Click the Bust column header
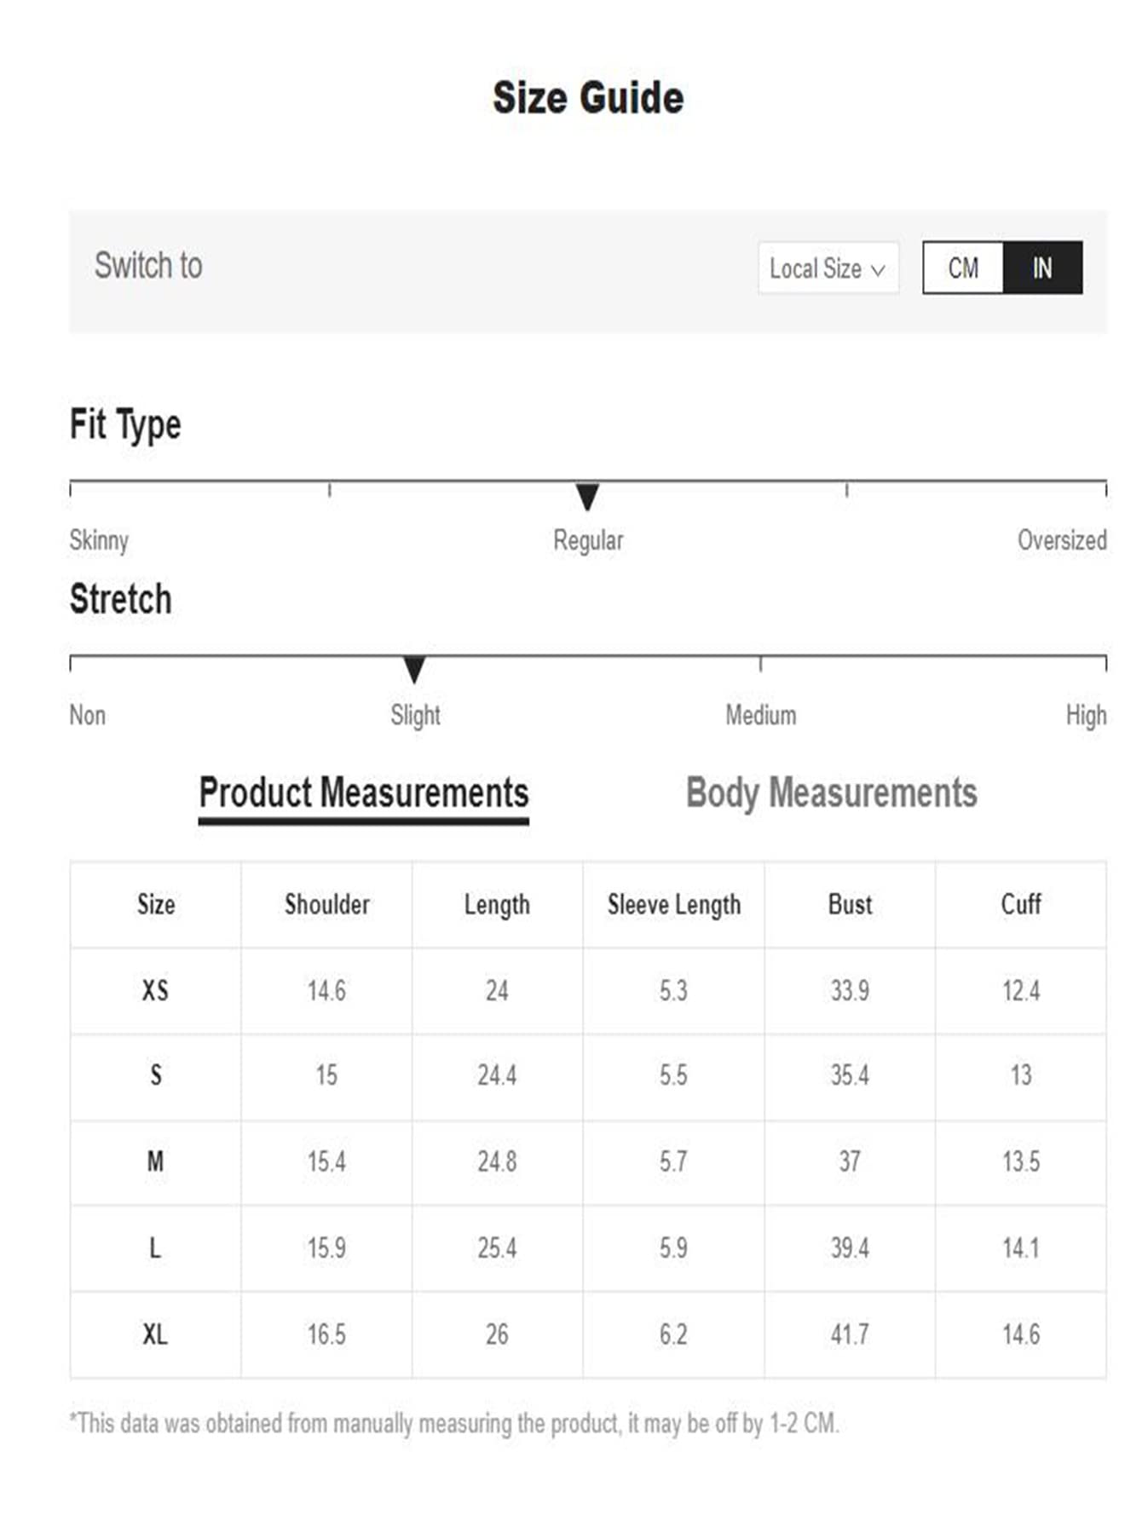 coord(850,904)
